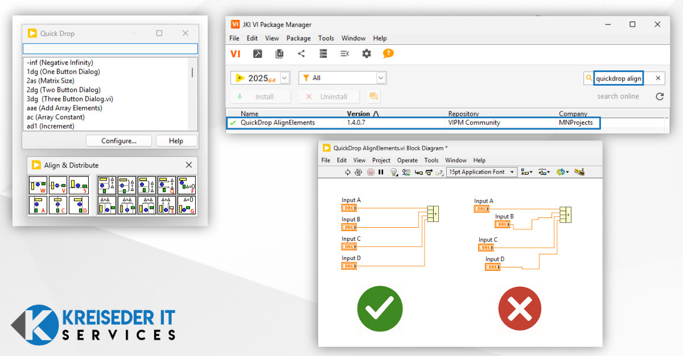The height and width of the screenshot is (356, 683).
Task: Open the 15pt Application Font dropdown
Action: [x=482, y=172]
